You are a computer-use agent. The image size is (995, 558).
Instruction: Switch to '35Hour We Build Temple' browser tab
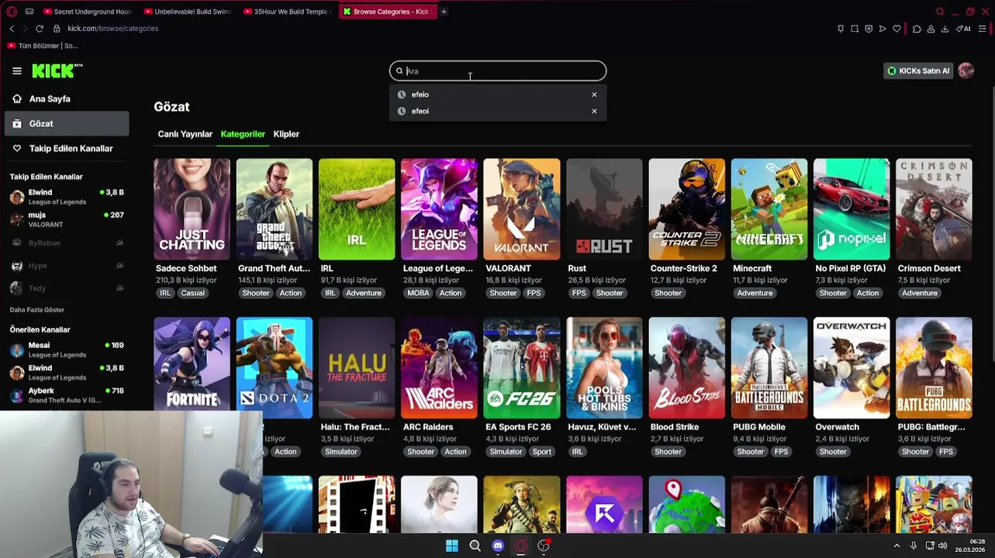pyautogui.click(x=287, y=12)
